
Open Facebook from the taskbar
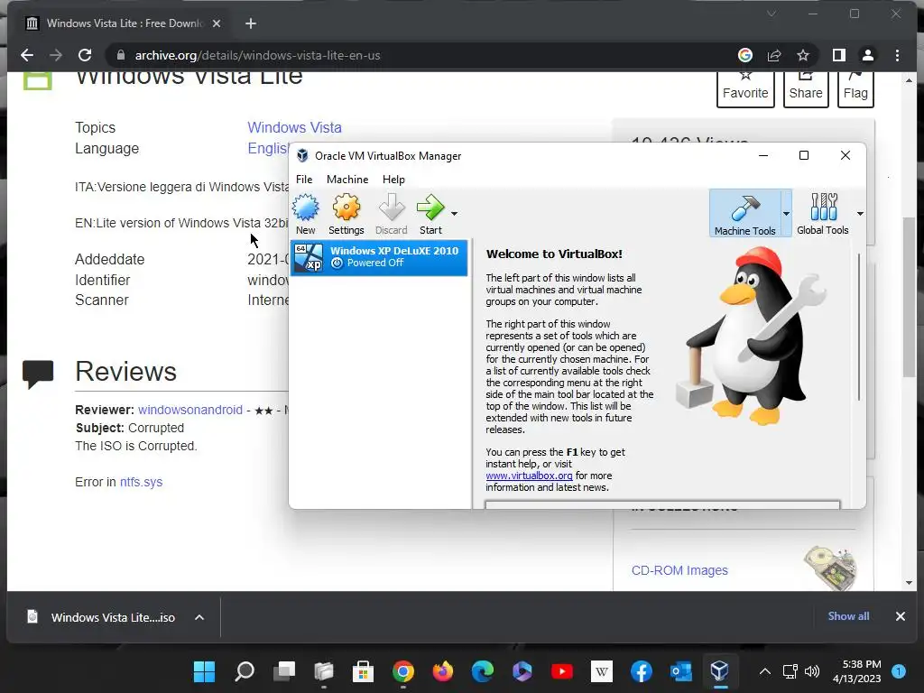[x=642, y=671]
